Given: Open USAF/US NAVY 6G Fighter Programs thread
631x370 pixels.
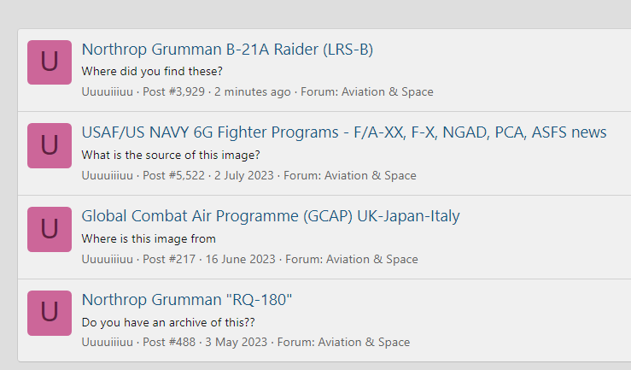Looking at the screenshot, I should [344, 132].
